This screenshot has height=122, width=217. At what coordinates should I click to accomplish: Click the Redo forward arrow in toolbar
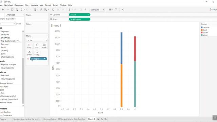coord(7,9)
